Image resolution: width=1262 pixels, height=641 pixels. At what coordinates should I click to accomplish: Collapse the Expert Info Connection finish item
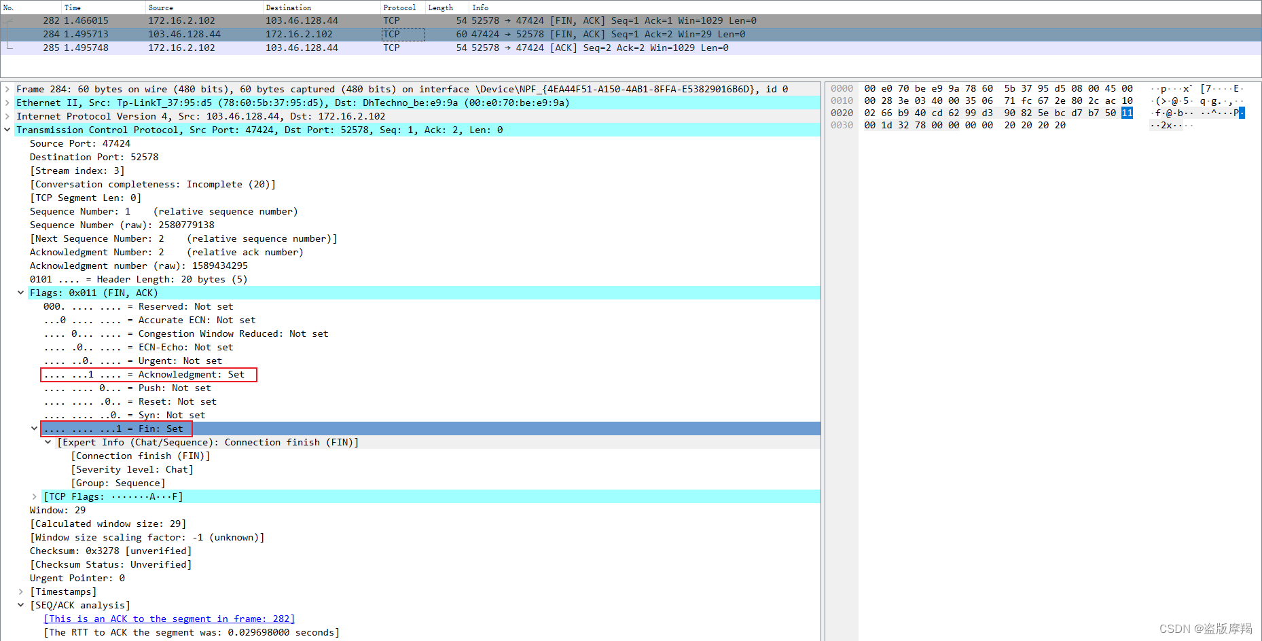point(48,442)
